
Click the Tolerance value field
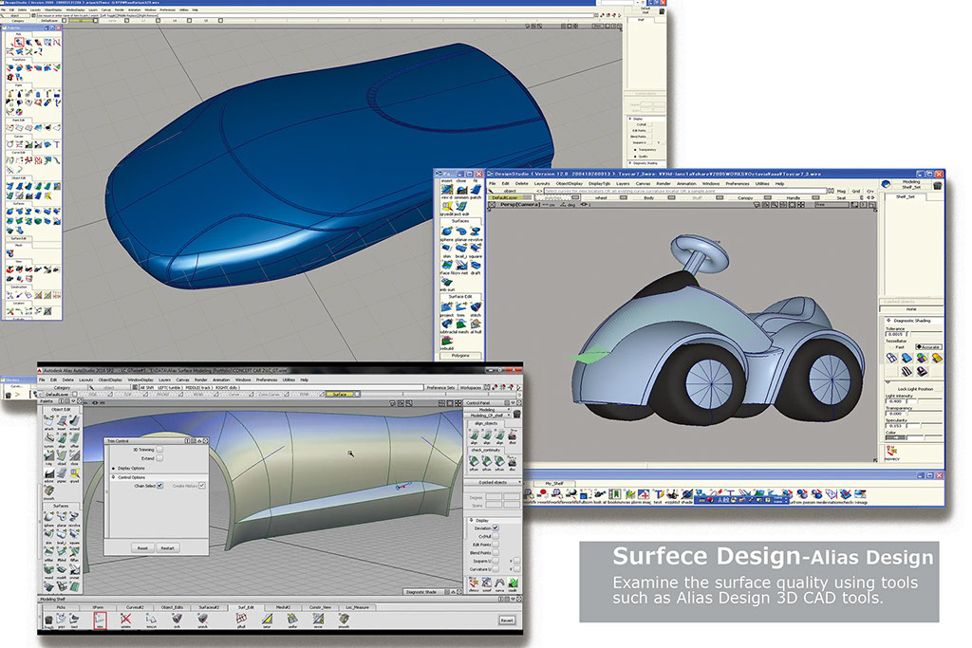(897, 335)
